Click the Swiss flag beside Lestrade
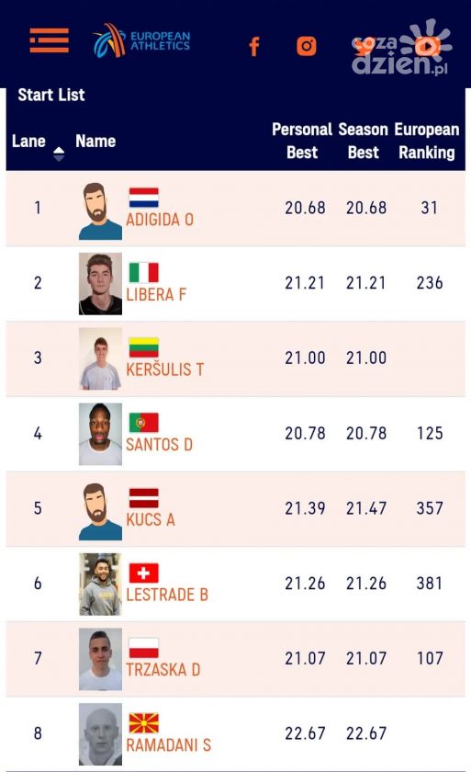471x772 pixels. [x=143, y=573]
